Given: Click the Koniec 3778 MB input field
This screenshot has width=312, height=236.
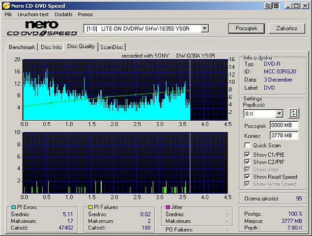Looking at the screenshot, I should click(284, 135).
